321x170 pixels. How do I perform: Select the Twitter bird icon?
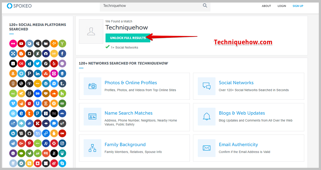click(x=38, y=64)
